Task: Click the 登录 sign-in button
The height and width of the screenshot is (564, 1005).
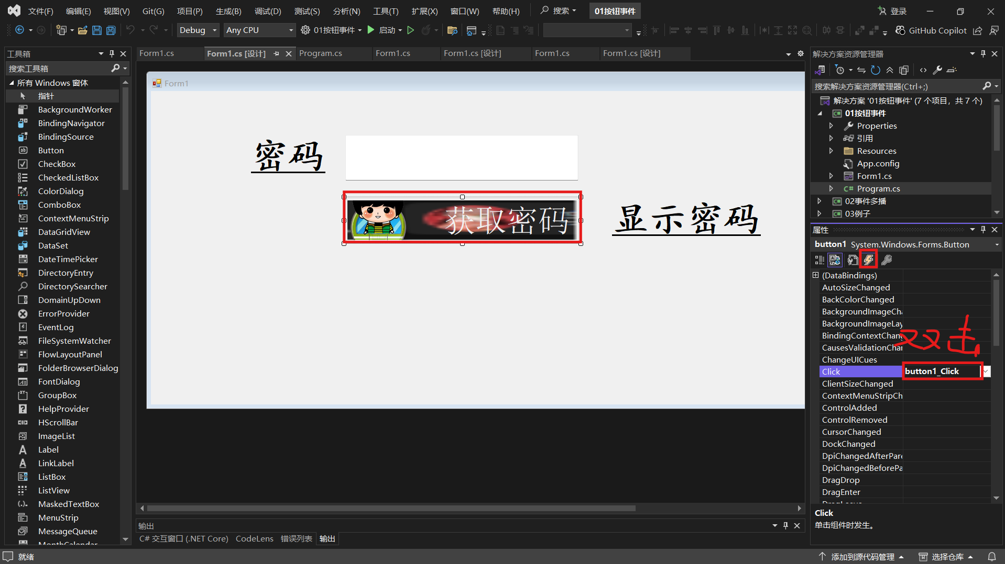Action: click(x=893, y=11)
